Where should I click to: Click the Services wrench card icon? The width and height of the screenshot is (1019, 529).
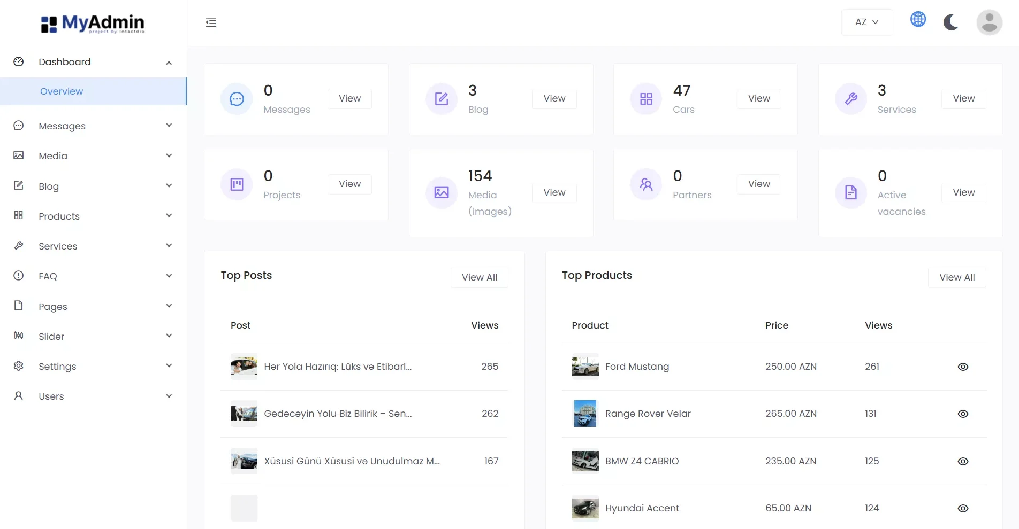click(850, 99)
